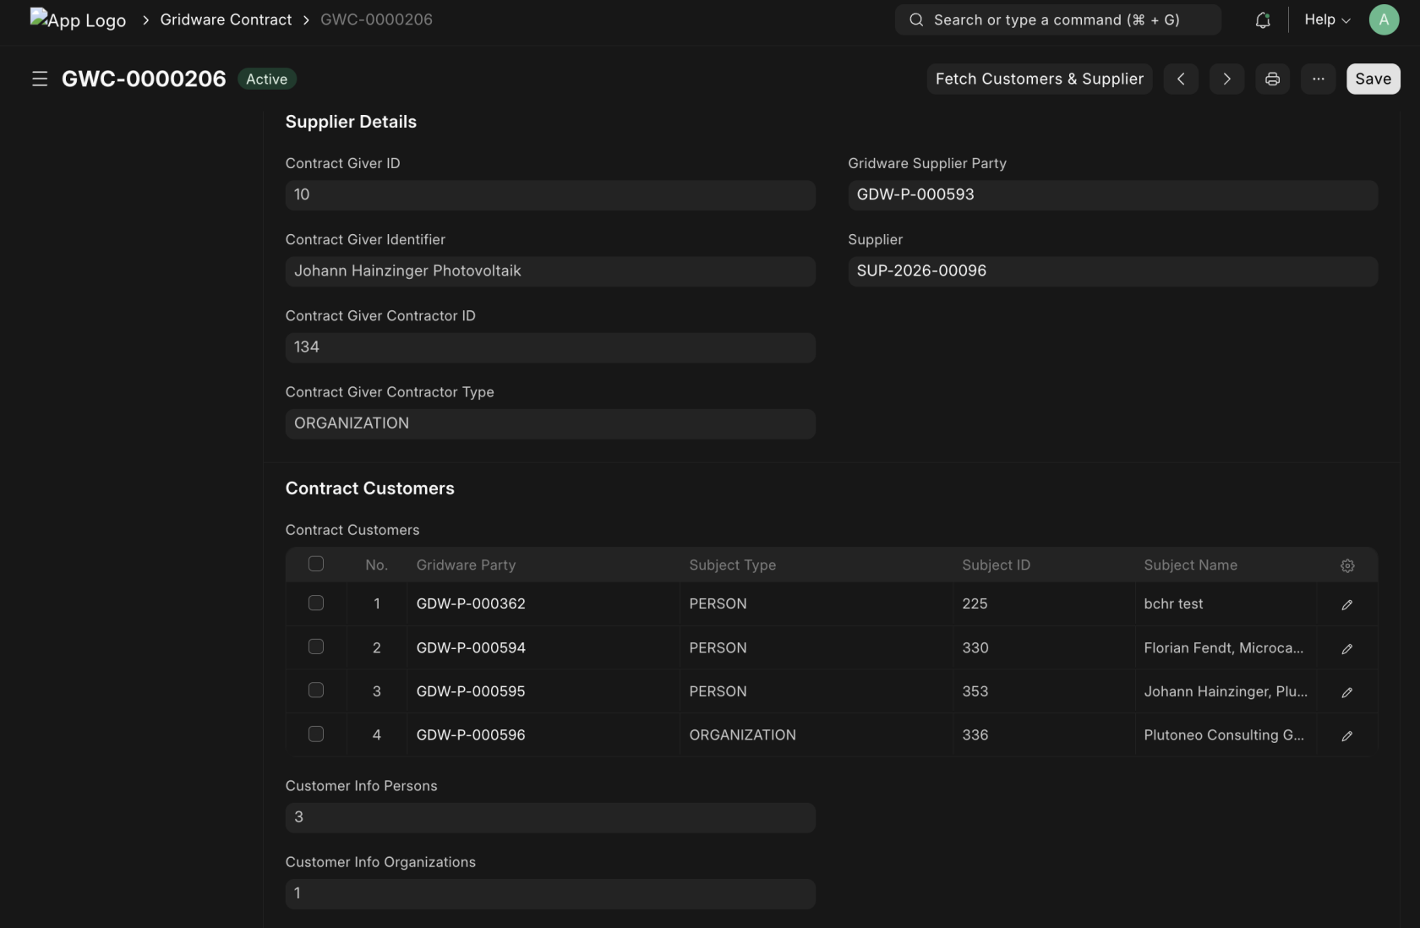Open the three-dots more actions menu

(1318, 79)
